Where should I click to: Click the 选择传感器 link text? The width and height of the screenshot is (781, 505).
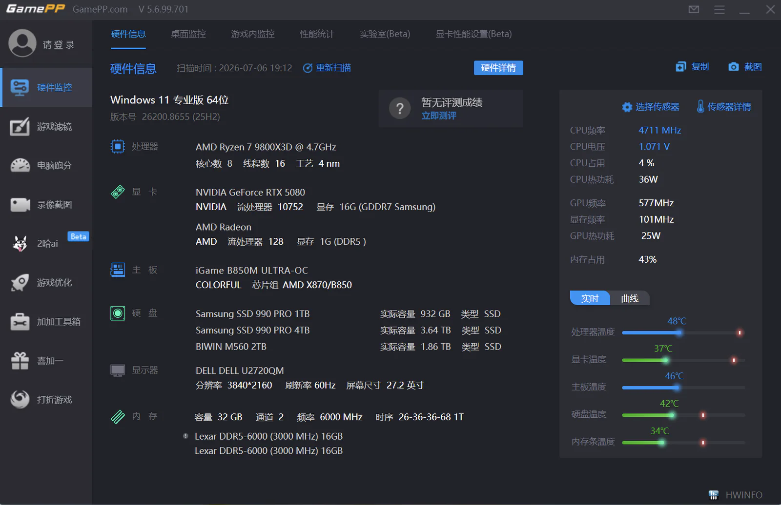click(658, 107)
